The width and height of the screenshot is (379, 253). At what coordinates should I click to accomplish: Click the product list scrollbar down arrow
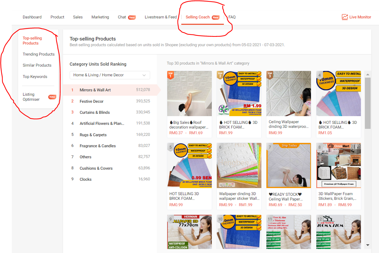pyautogui.click(x=368, y=245)
